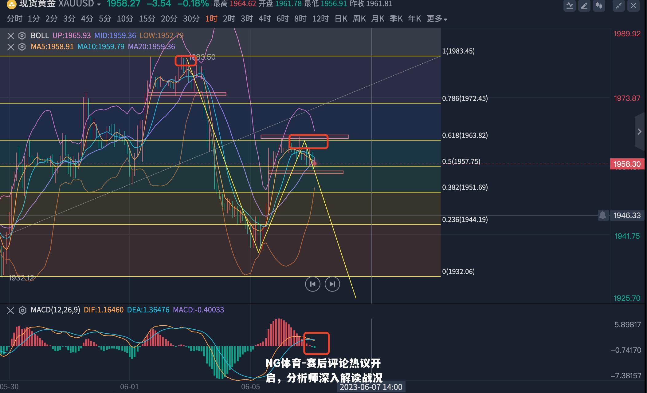Click the DEA:1.36476 MACD value

click(148, 310)
